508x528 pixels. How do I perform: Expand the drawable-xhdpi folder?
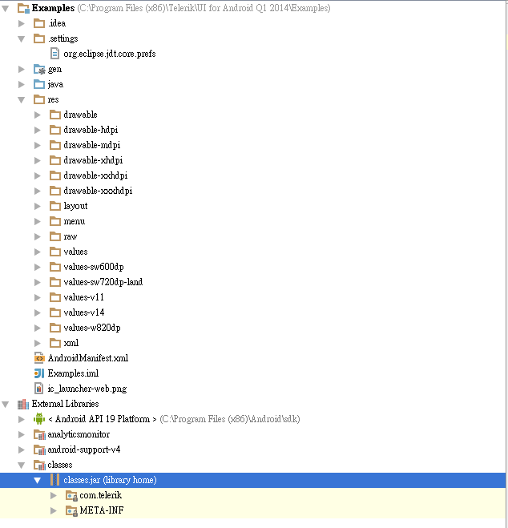point(38,160)
